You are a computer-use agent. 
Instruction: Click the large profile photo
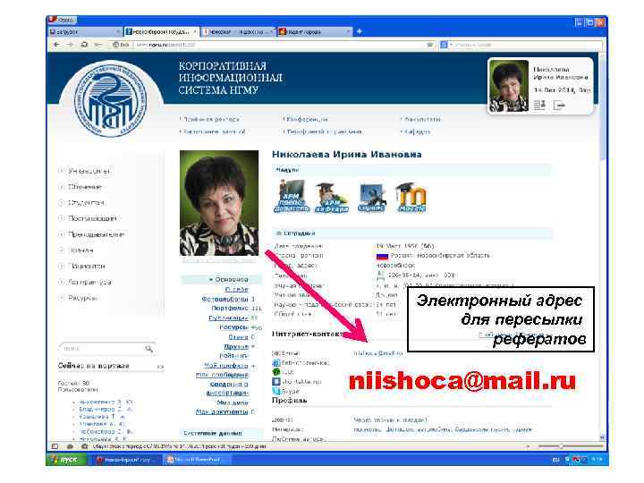(x=219, y=203)
